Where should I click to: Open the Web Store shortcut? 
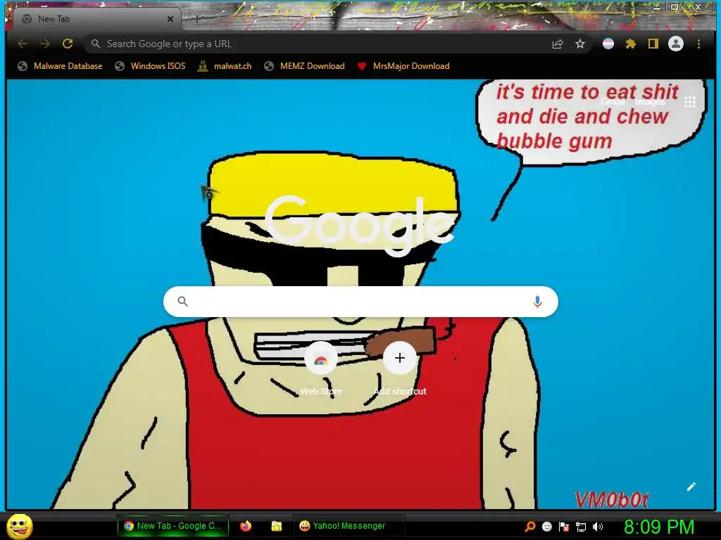(321, 368)
